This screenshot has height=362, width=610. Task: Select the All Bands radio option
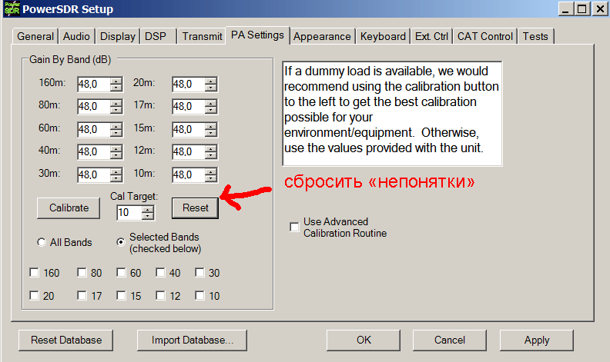click(41, 243)
